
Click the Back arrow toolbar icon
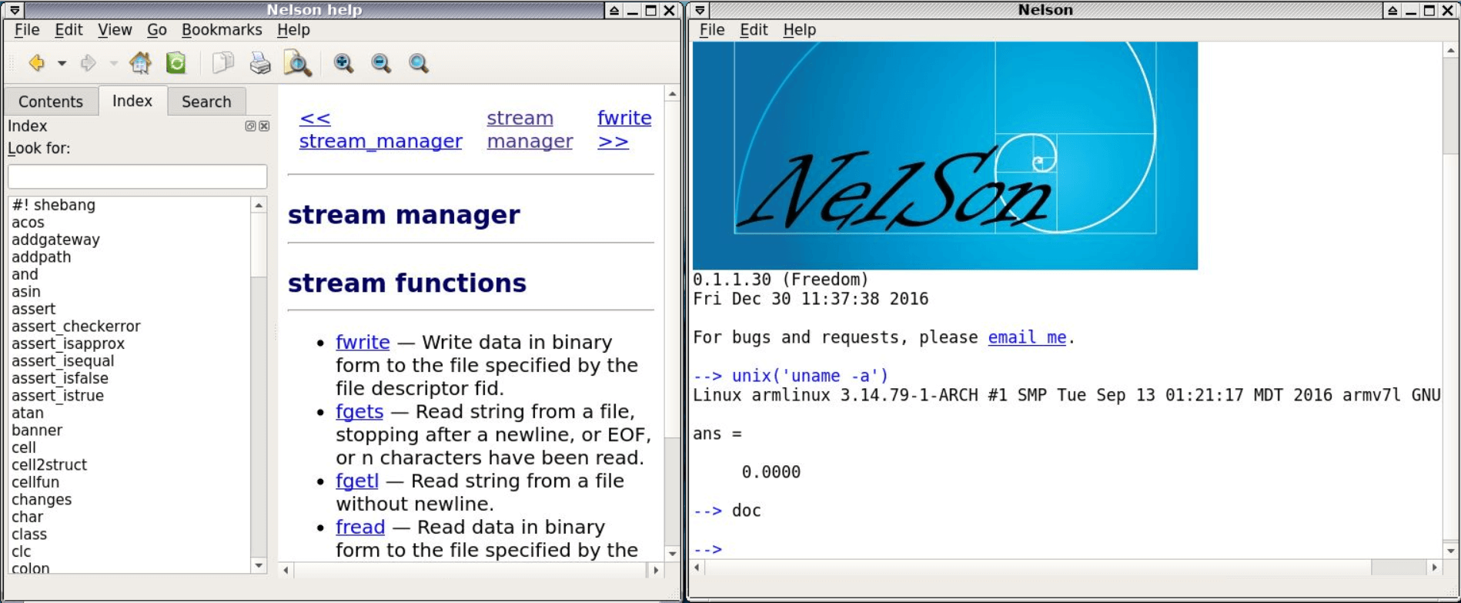[x=36, y=63]
